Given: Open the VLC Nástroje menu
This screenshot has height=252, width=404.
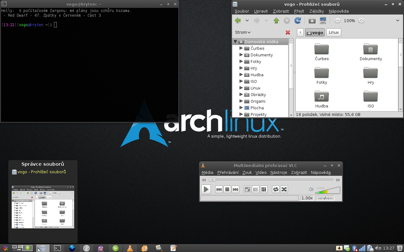Looking at the screenshot, I should pyautogui.click(x=279, y=172).
